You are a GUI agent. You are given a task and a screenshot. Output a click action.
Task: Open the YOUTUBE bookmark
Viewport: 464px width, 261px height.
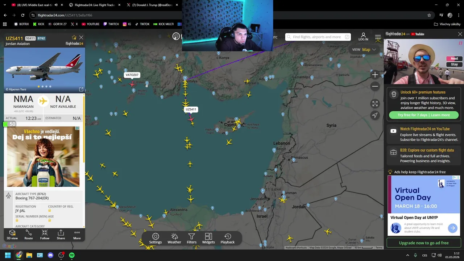coord(90,24)
